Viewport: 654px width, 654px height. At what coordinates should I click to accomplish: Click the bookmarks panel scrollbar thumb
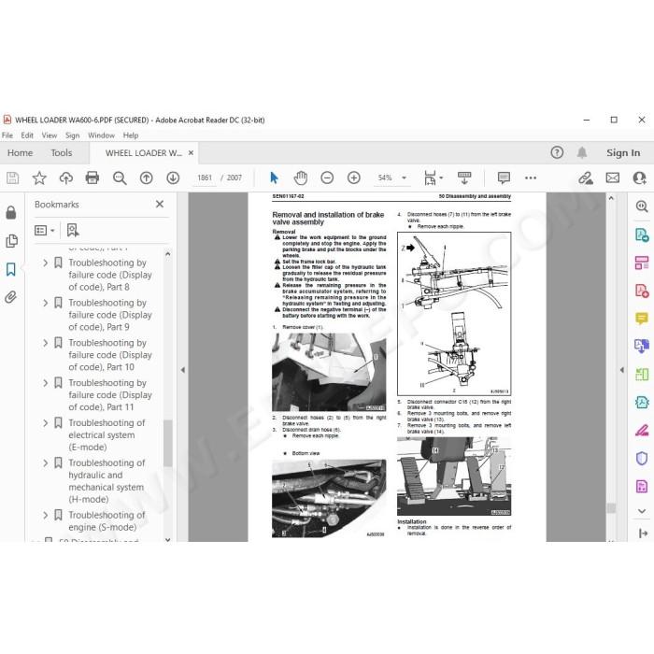[x=167, y=443]
